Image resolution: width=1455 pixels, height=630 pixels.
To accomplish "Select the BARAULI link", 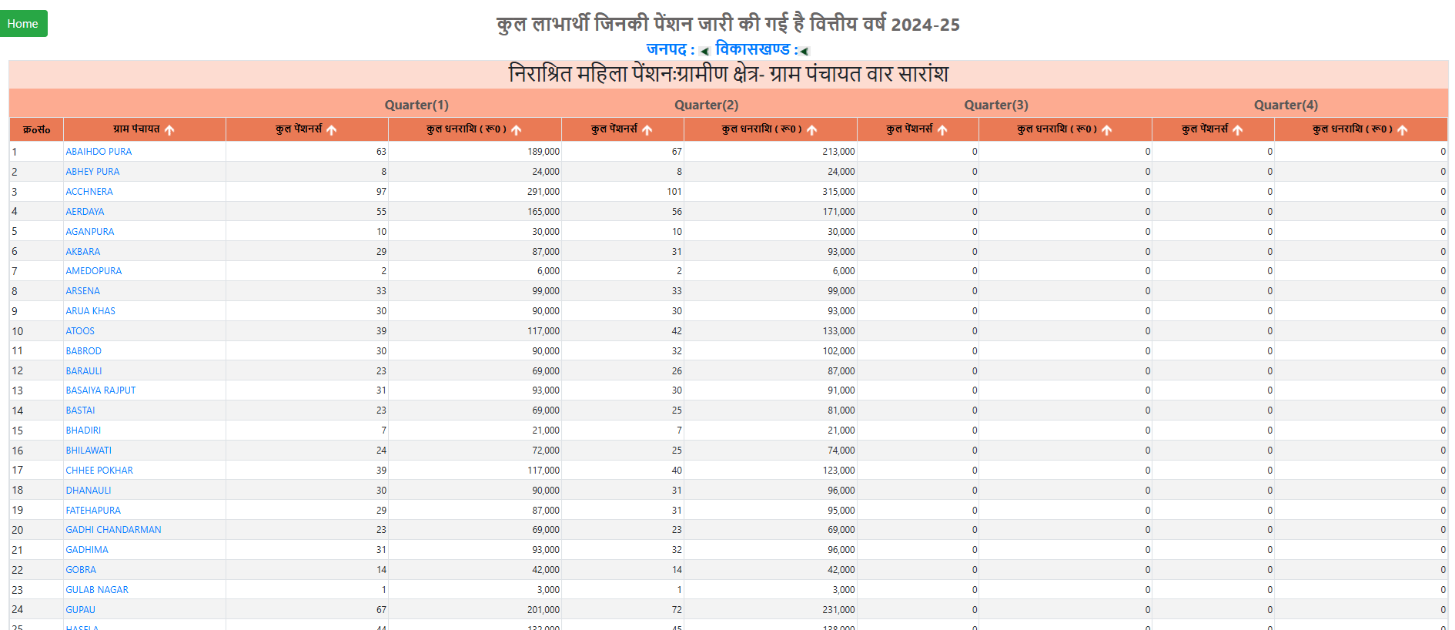I will point(84,371).
